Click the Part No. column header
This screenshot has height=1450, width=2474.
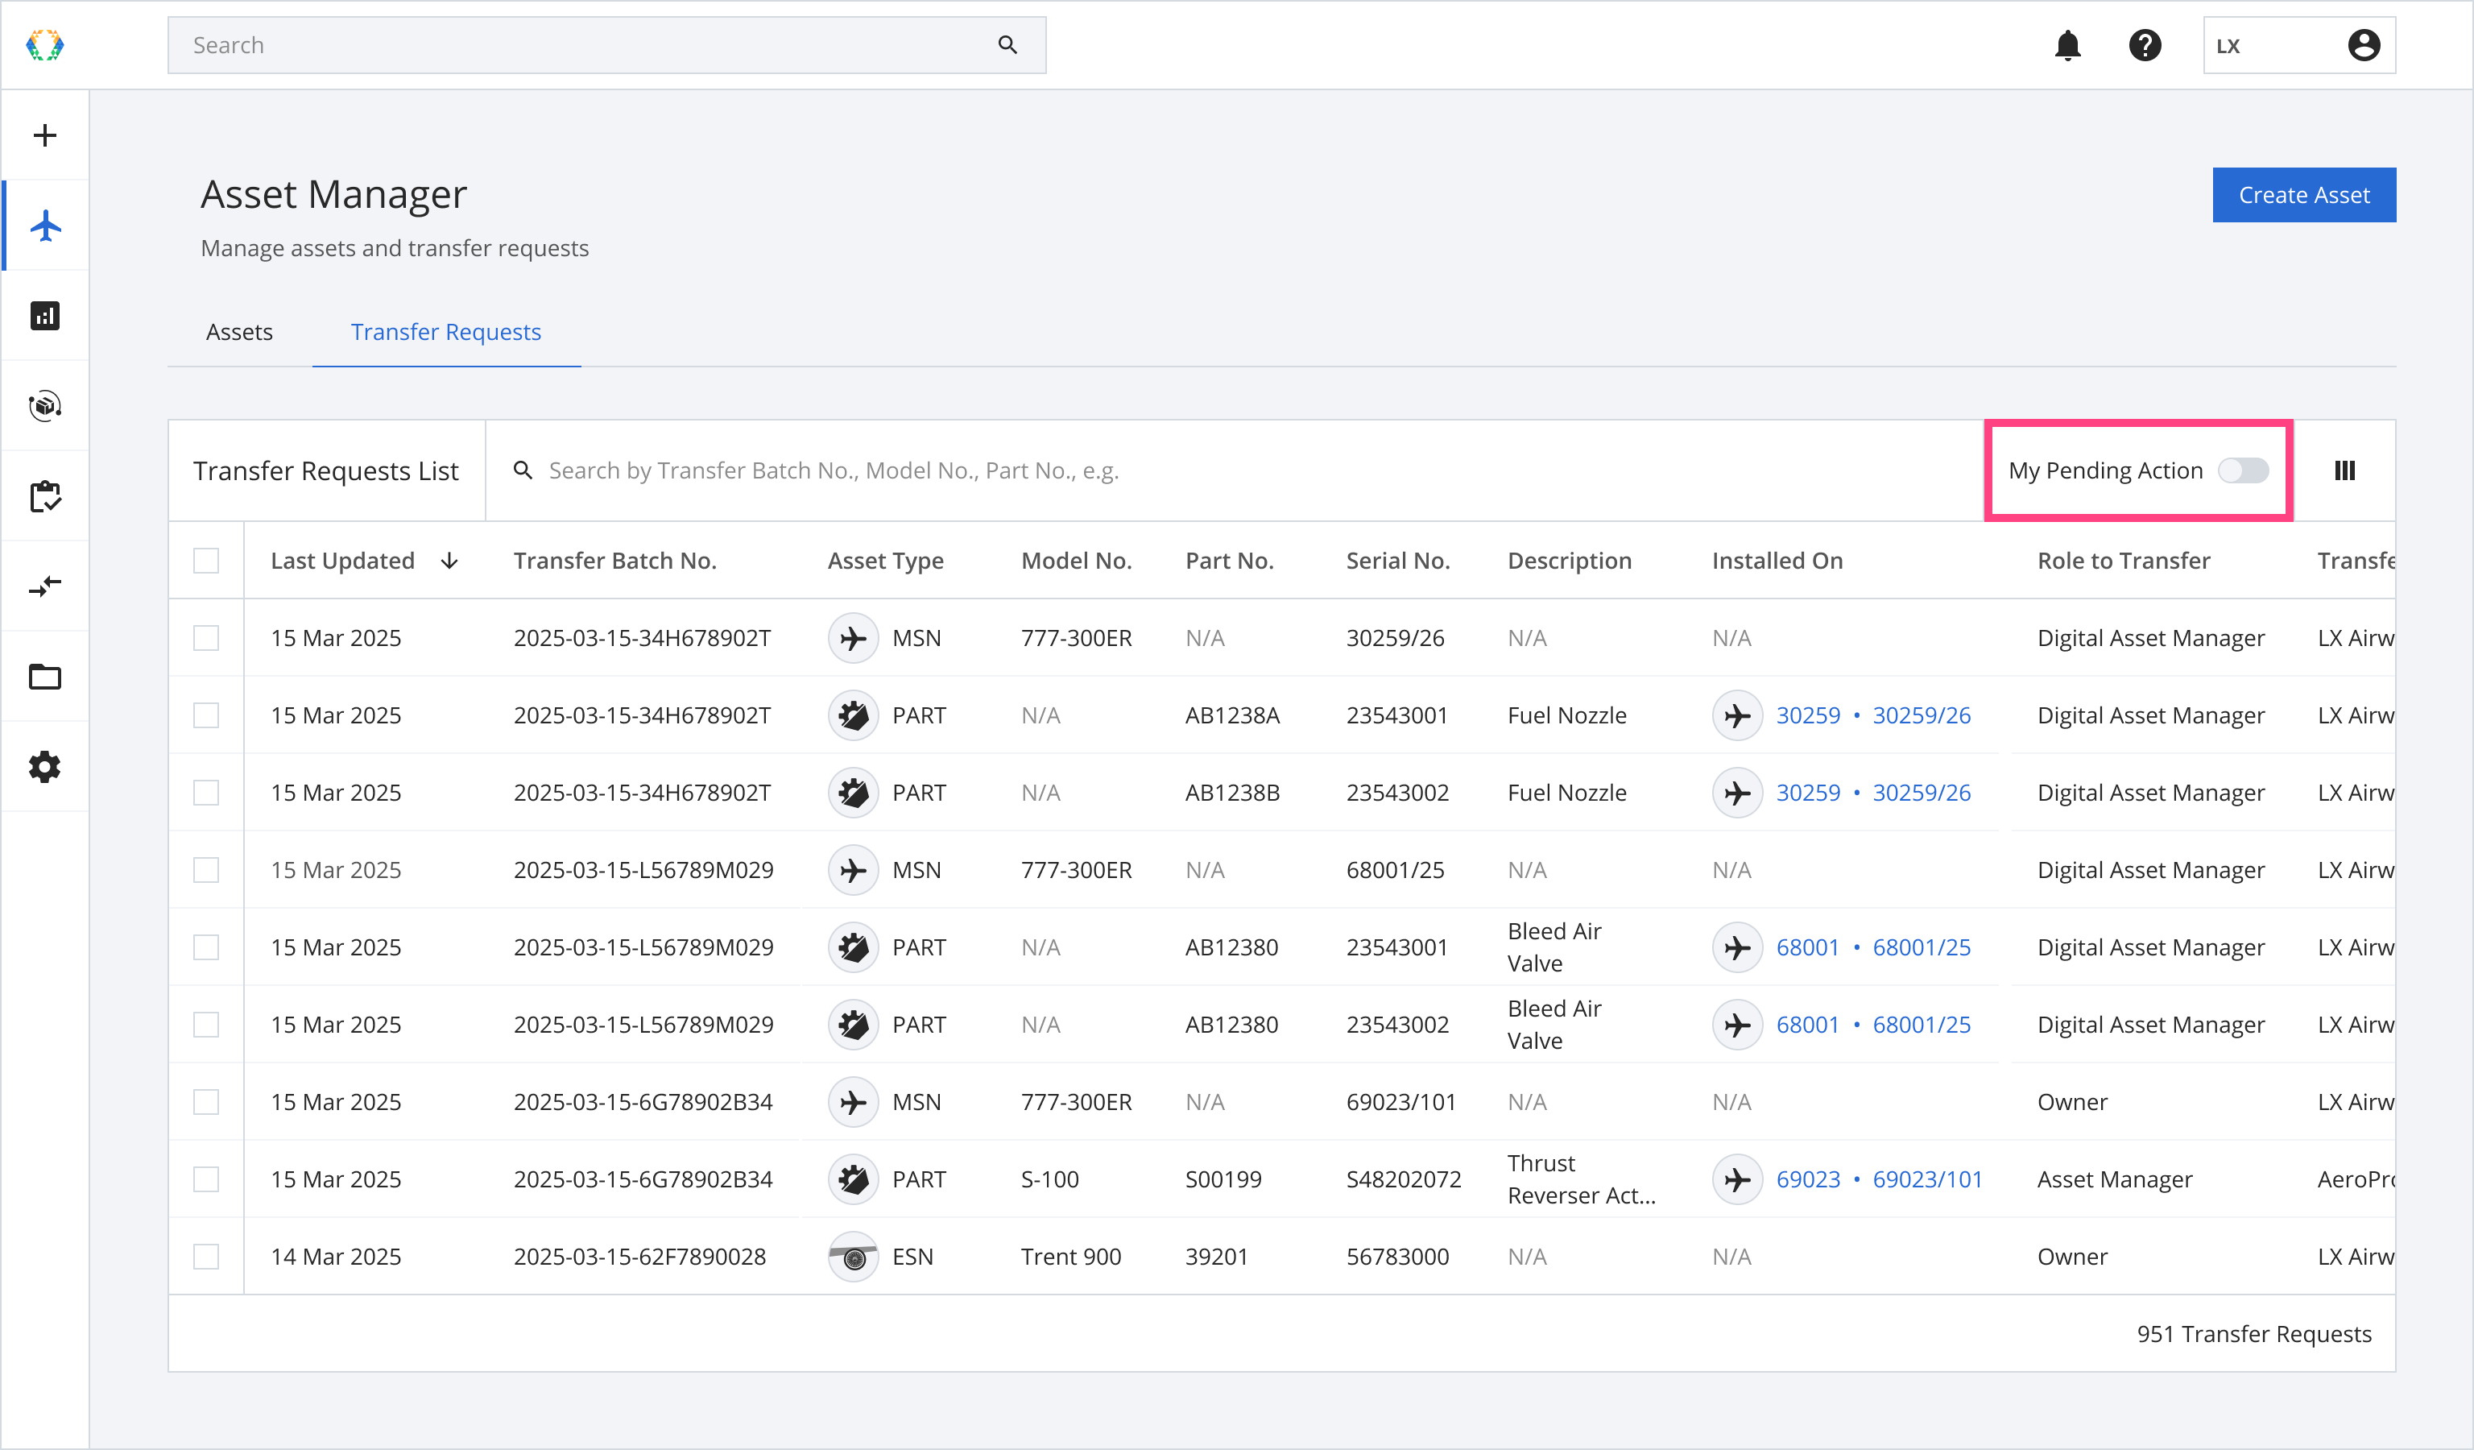click(x=1229, y=561)
